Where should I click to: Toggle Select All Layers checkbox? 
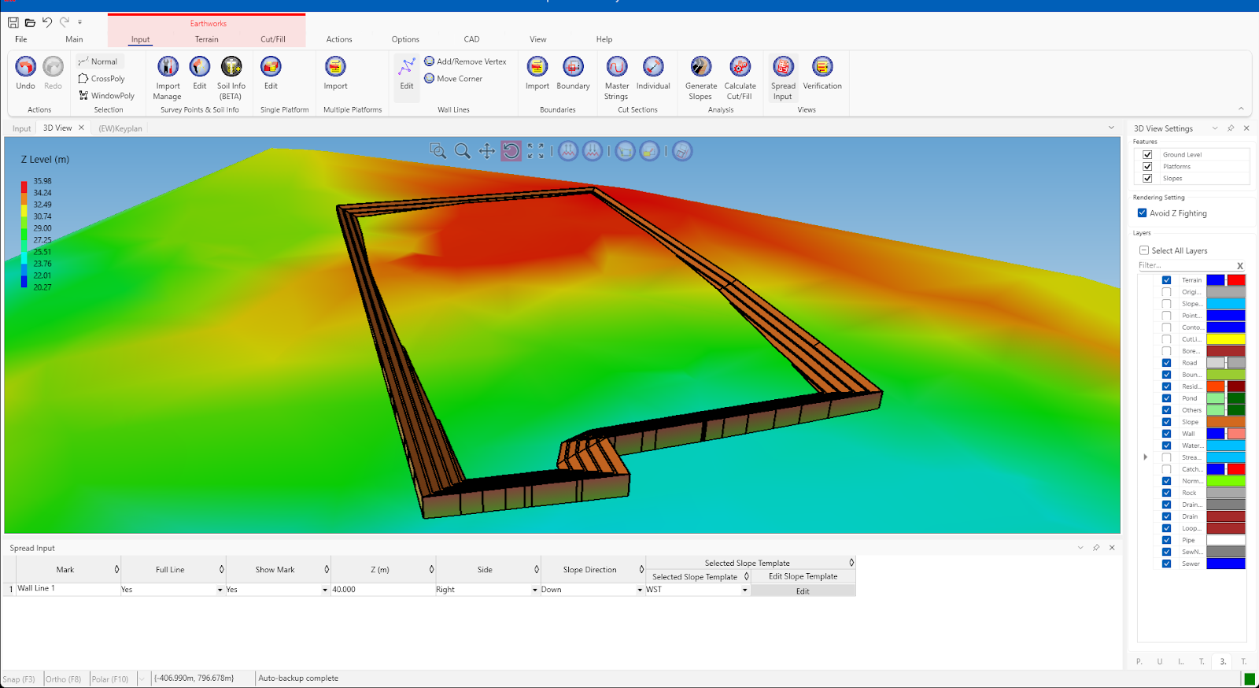[x=1144, y=250]
